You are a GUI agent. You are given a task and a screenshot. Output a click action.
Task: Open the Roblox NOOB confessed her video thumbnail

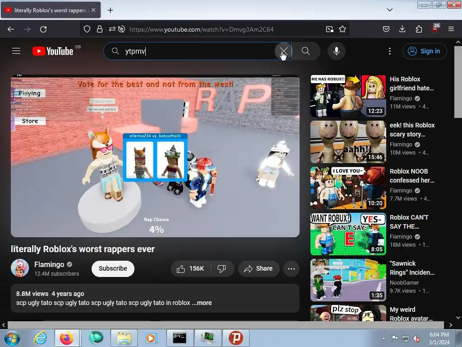coord(348,188)
